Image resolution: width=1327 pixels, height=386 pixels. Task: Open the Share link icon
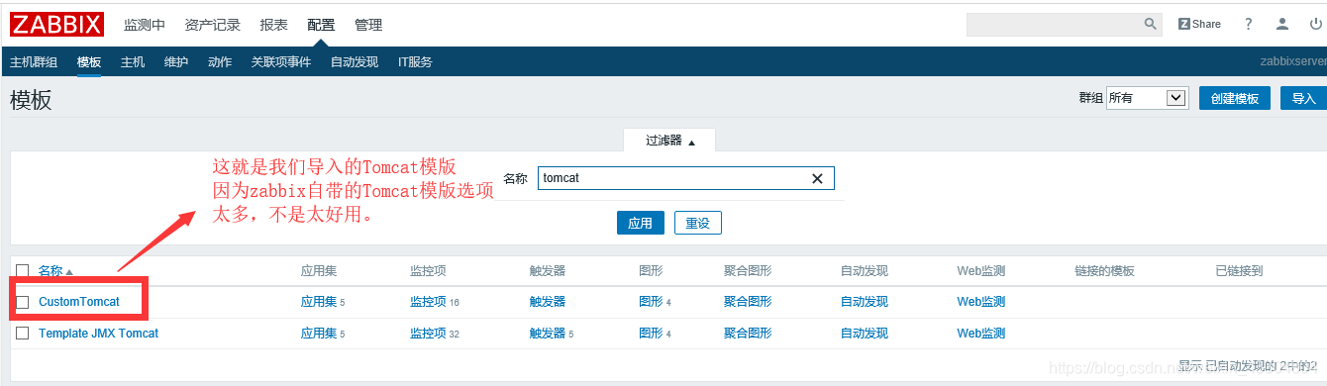click(x=1199, y=24)
